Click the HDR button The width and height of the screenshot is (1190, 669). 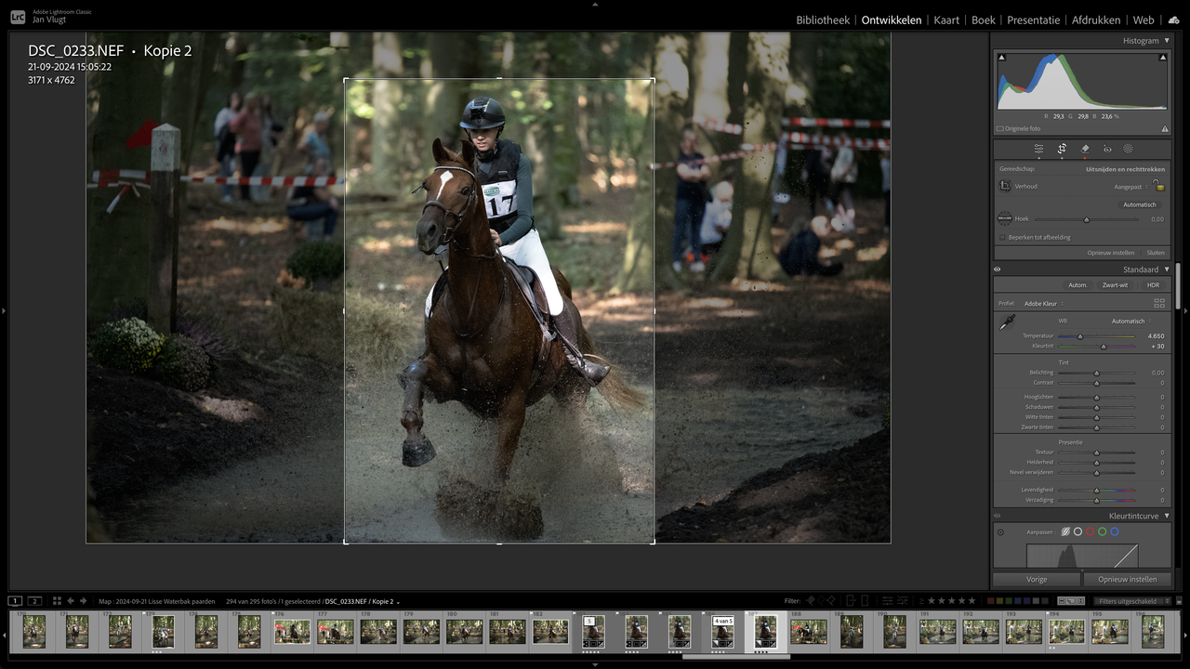click(x=1153, y=285)
